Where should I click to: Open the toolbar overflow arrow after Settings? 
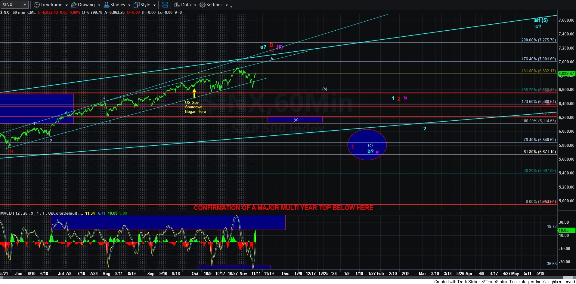(x=231, y=6)
